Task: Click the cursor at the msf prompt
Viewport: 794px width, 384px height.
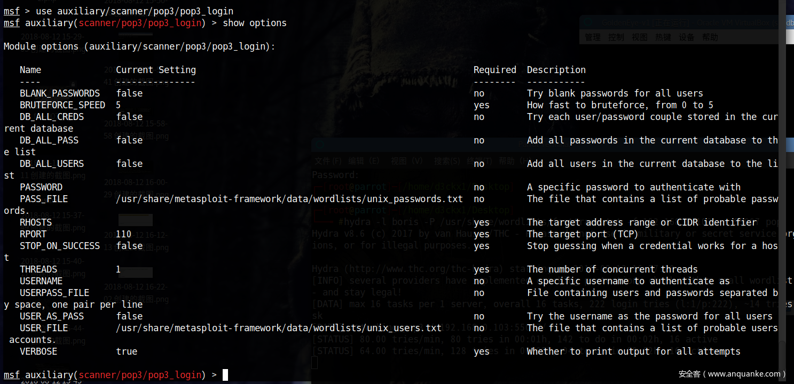Action: 225,375
